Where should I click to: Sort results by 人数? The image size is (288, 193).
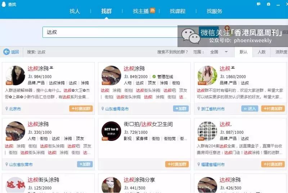pyautogui.click(x=261, y=52)
